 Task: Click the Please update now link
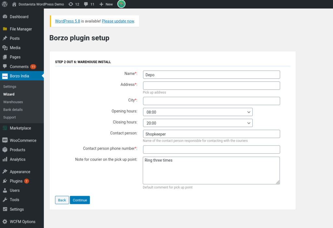click(x=118, y=21)
